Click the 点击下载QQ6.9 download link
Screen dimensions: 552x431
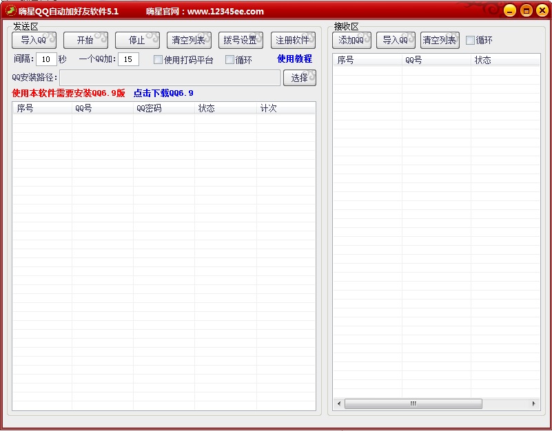(x=163, y=93)
